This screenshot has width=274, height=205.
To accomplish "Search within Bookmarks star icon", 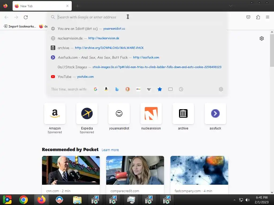I will click(160, 89).
